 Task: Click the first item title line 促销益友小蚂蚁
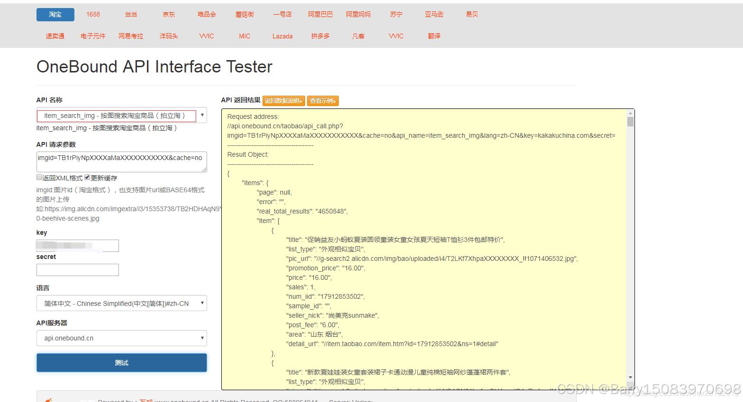click(396, 240)
